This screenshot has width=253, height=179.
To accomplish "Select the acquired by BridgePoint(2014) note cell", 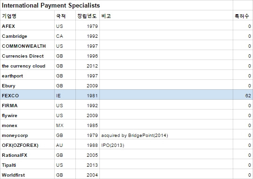I will [166, 135].
